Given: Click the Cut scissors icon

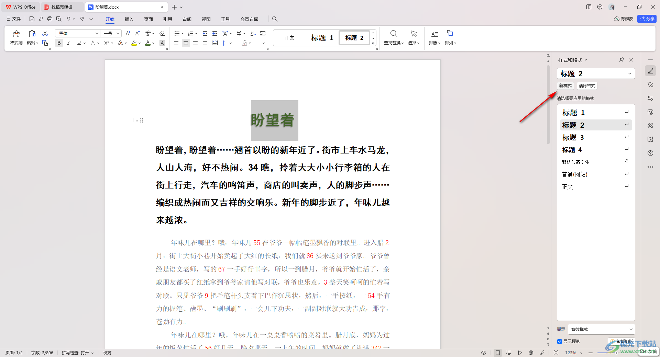Looking at the screenshot, I should point(45,33).
